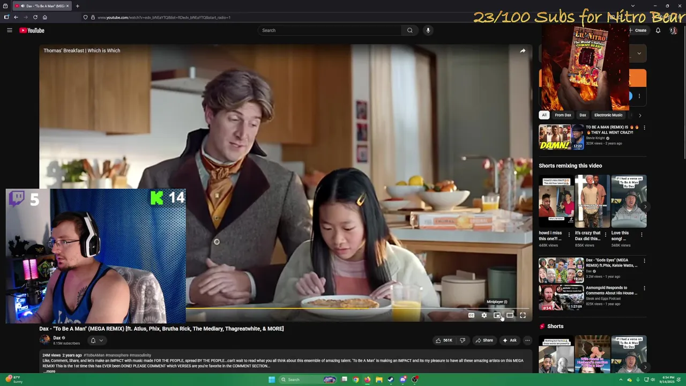
Task: Open menu for 'it's crazy that' short
Action: pyautogui.click(x=606, y=234)
